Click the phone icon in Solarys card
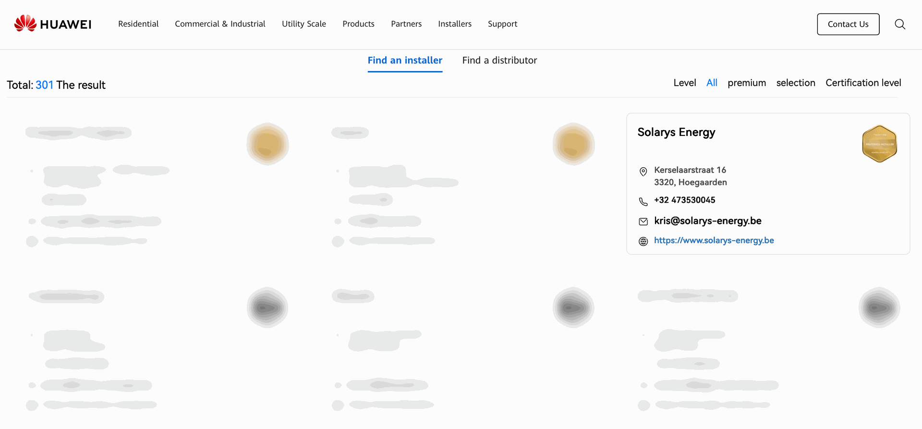Image resolution: width=922 pixels, height=429 pixels. pos(643,201)
